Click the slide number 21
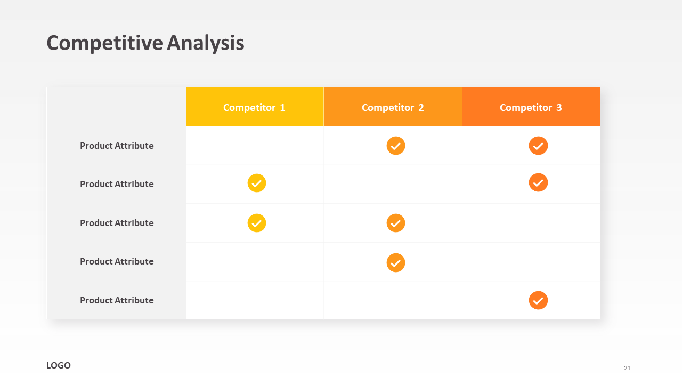Image resolution: width=682 pixels, height=384 pixels. pyautogui.click(x=628, y=368)
